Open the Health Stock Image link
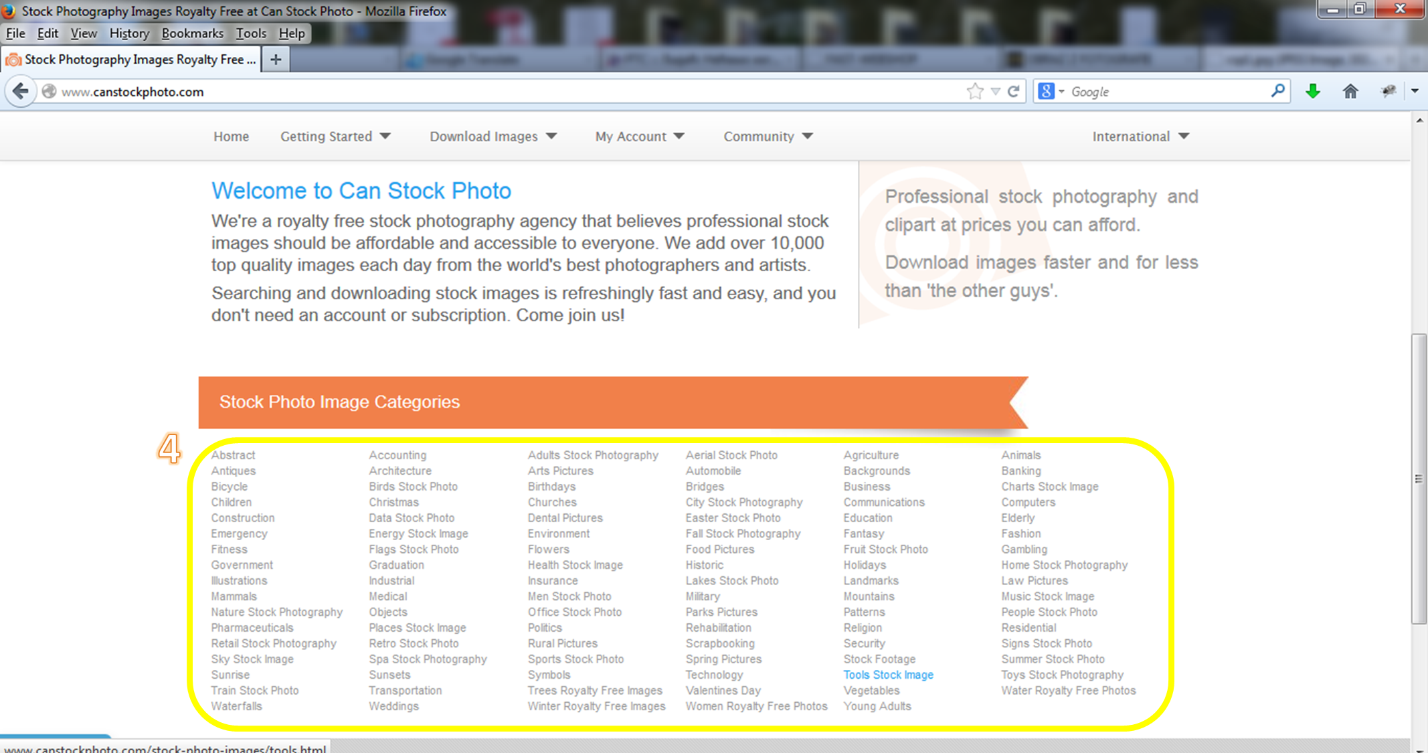1428x753 pixels. (575, 565)
